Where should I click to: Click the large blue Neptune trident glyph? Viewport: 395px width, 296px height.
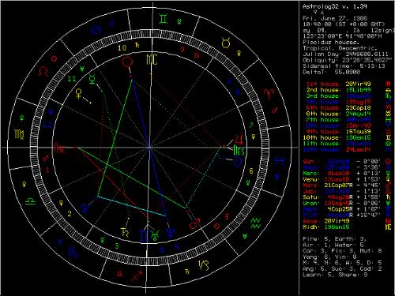[x=170, y=233]
